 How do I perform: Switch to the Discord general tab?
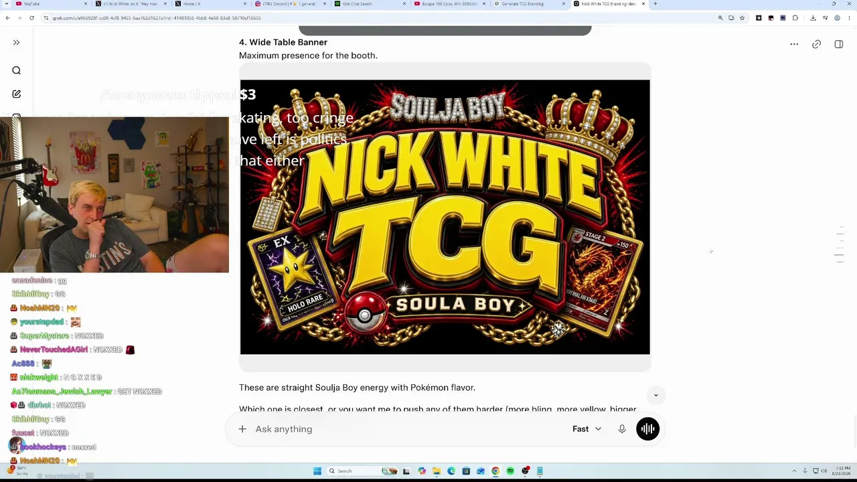tap(289, 4)
